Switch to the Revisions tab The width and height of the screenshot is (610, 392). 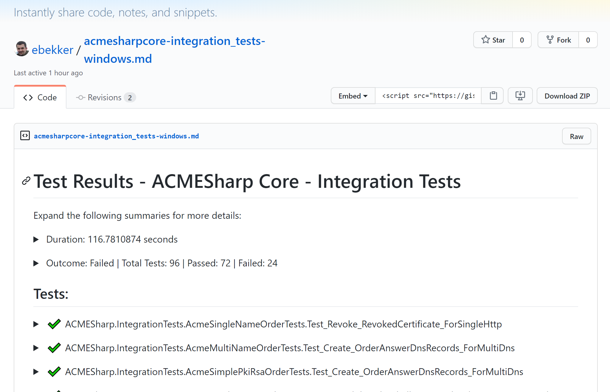click(105, 97)
